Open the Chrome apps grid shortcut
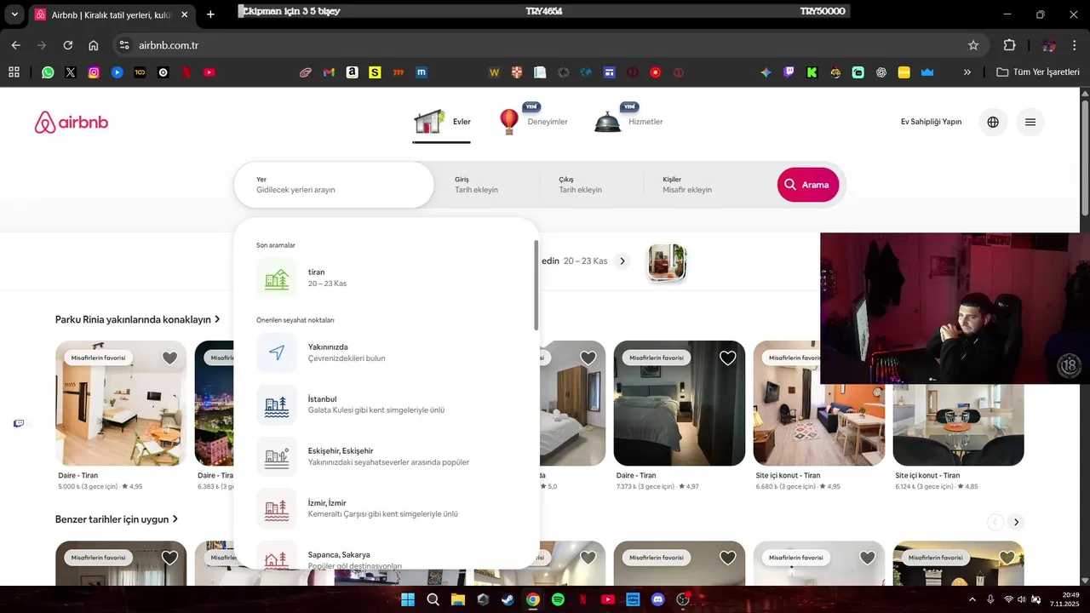This screenshot has height=613, width=1090. coord(14,72)
